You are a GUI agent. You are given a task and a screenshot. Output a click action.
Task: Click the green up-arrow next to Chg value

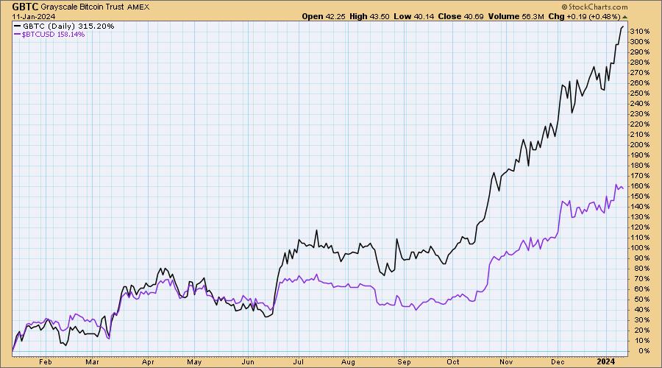pos(624,17)
